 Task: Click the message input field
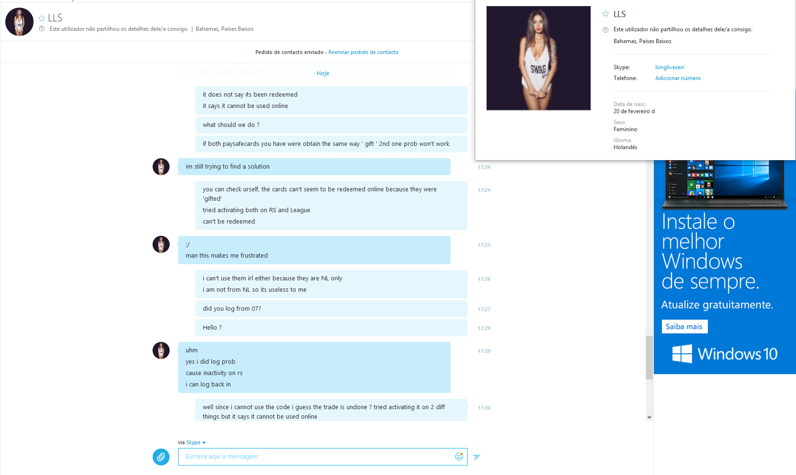click(x=316, y=457)
